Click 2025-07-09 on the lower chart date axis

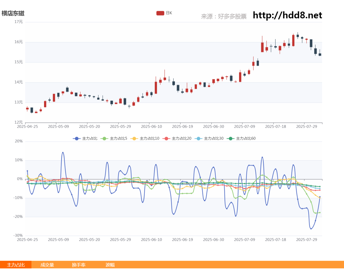245,240
